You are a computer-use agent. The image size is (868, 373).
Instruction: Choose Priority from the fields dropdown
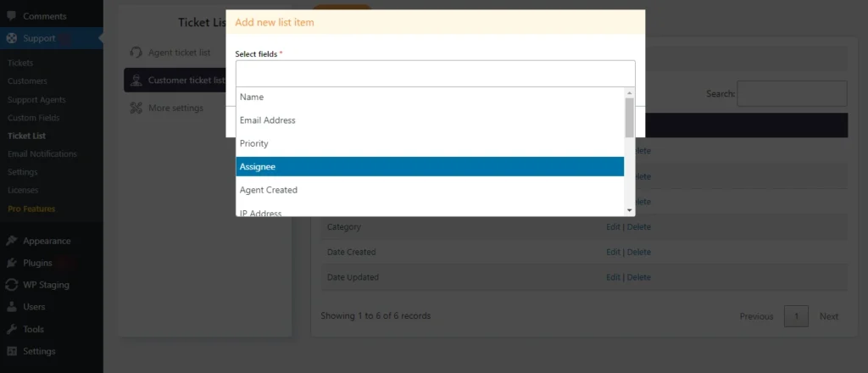pos(430,143)
